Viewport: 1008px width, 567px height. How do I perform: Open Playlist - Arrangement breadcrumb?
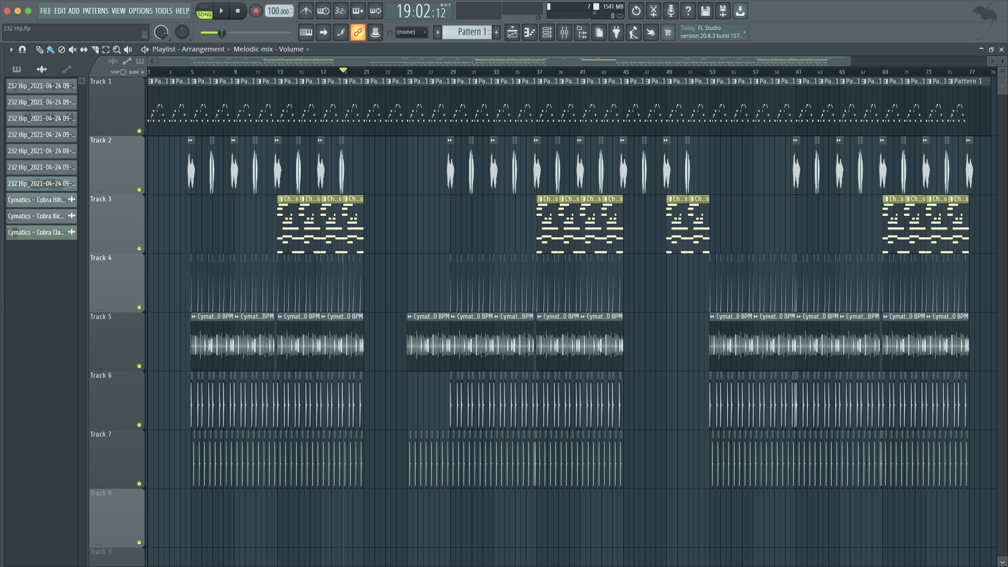(x=188, y=49)
